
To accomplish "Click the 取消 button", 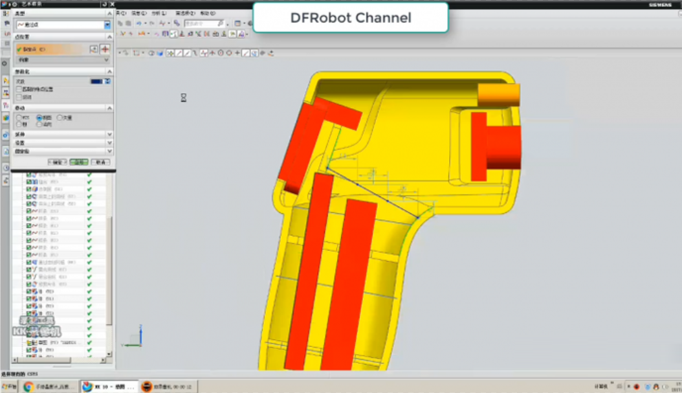I will [100, 162].
